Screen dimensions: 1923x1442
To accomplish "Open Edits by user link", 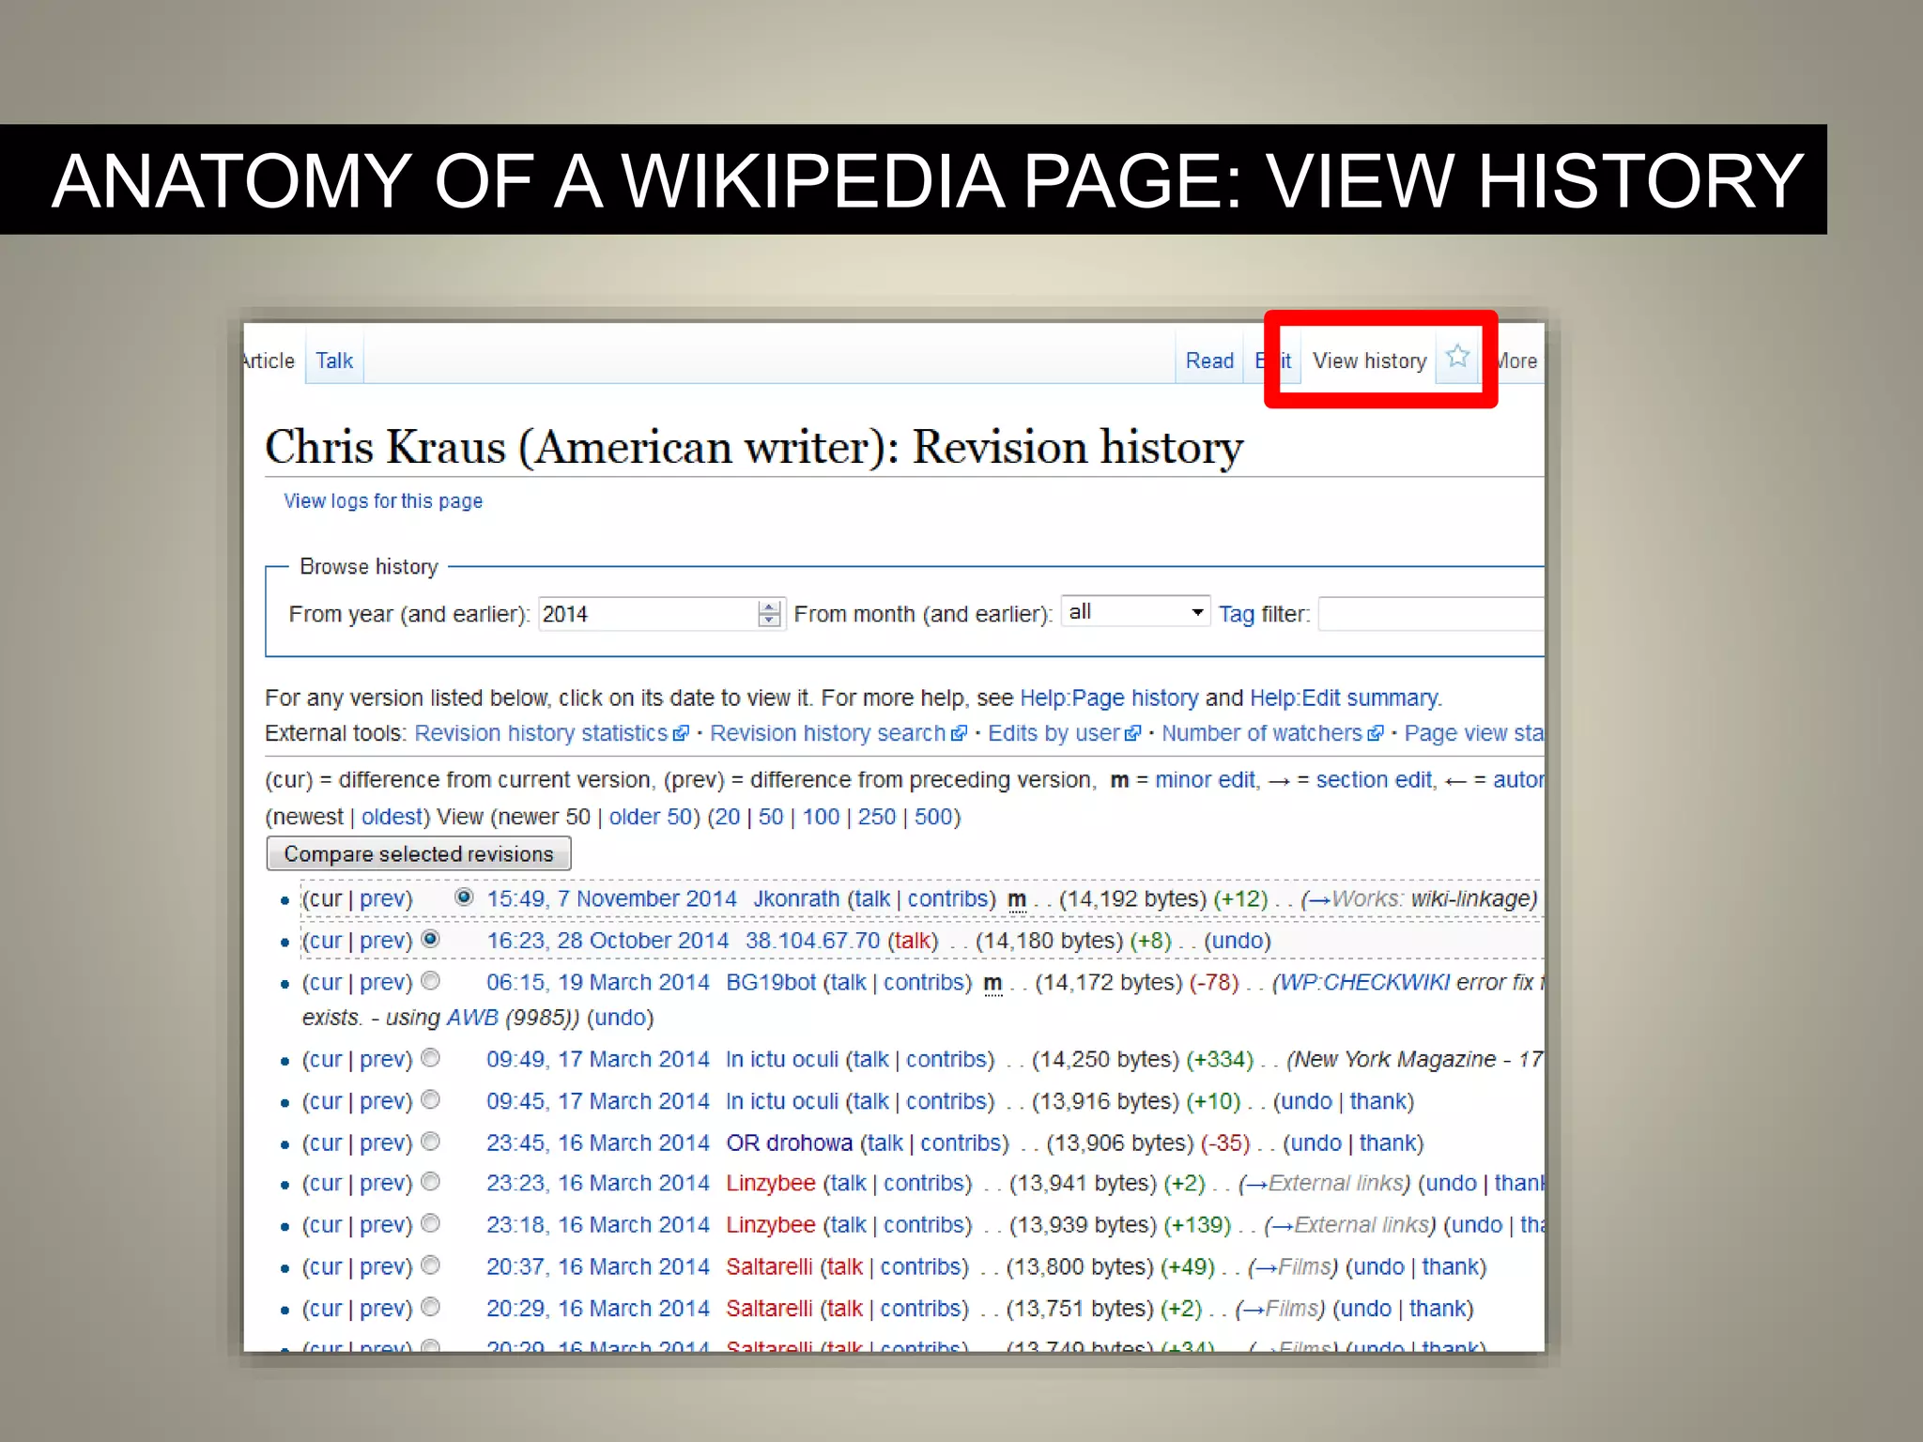I will pos(1054,733).
